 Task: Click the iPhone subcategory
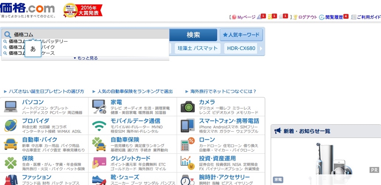(205, 127)
